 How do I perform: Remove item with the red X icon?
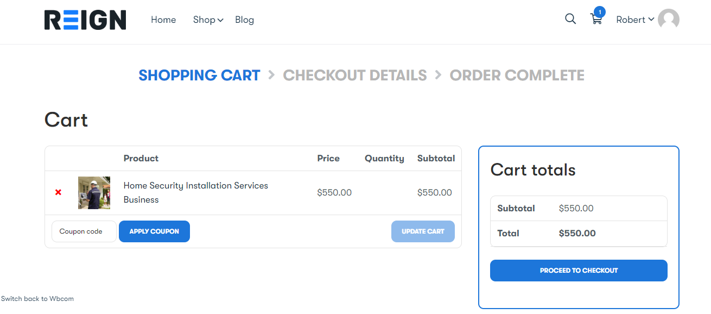point(58,192)
